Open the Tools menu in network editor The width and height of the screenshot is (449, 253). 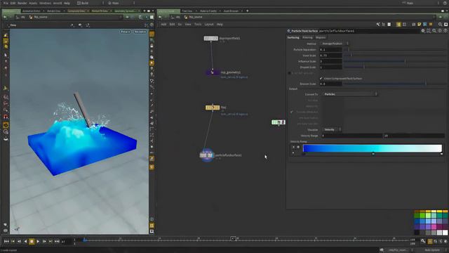(198, 25)
